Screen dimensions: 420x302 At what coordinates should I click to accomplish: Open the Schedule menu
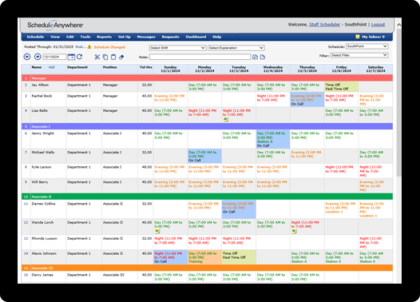click(35, 37)
